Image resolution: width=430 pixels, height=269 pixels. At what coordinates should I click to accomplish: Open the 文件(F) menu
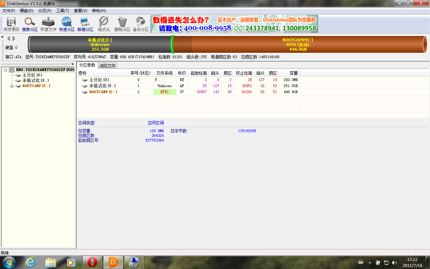(x=9, y=11)
